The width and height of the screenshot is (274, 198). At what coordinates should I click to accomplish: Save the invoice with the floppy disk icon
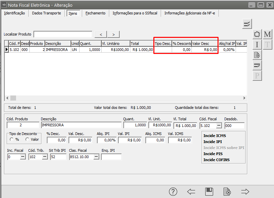pyautogui.click(x=209, y=192)
